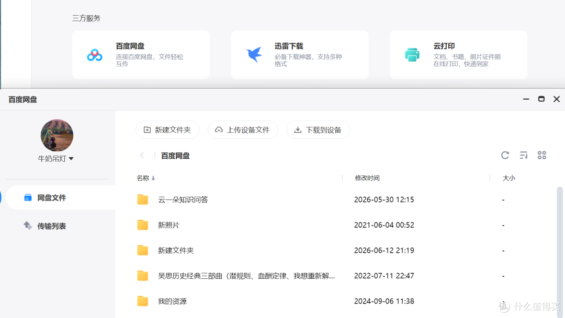565x318 pixels.
Task: Open the 云一朵知识问答 folder
Action: (183, 199)
